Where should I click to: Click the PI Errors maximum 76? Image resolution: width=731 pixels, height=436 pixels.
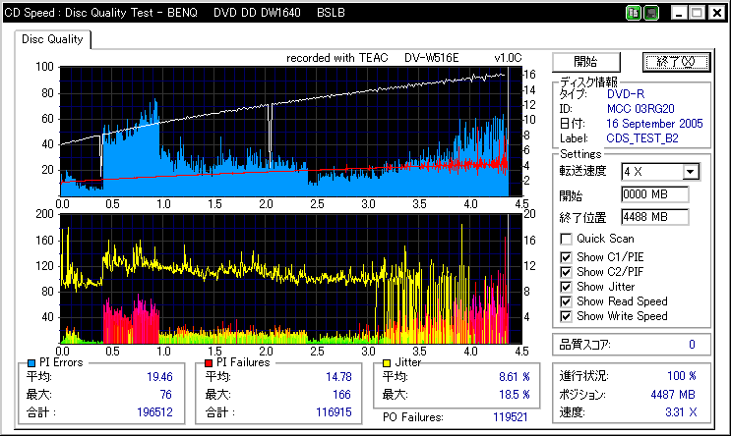tap(166, 395)
